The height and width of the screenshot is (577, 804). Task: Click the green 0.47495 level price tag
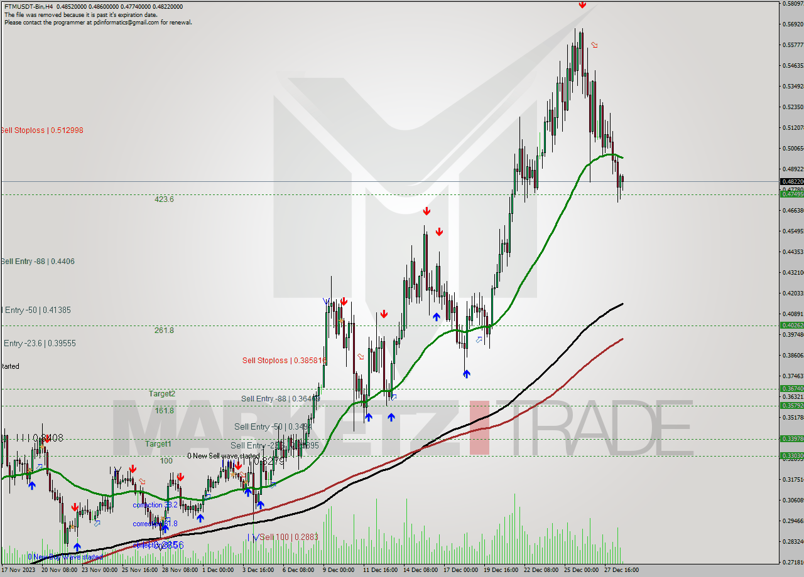pos(791,194)
